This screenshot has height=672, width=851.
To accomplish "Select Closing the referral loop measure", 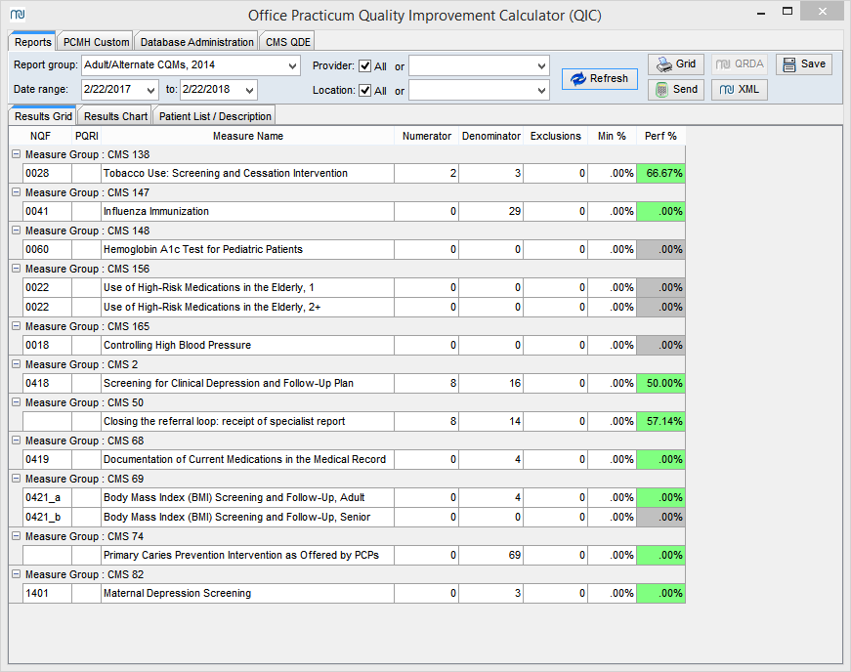I will click(354, 421).
